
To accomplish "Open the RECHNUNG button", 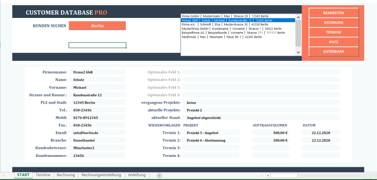I will click(334, 23).
